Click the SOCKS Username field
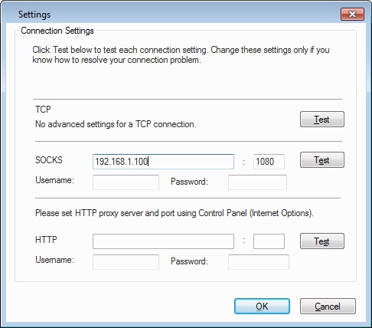 click(x=126, y=182)
